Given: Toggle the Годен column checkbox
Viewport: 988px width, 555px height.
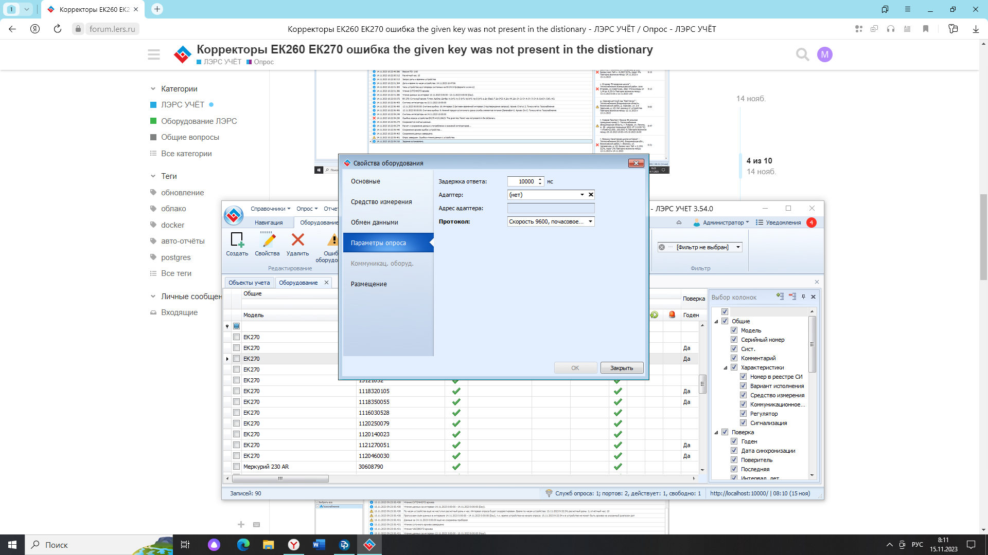Looking at the screenshot, I should pyautogui.click(x=734, y=441).
